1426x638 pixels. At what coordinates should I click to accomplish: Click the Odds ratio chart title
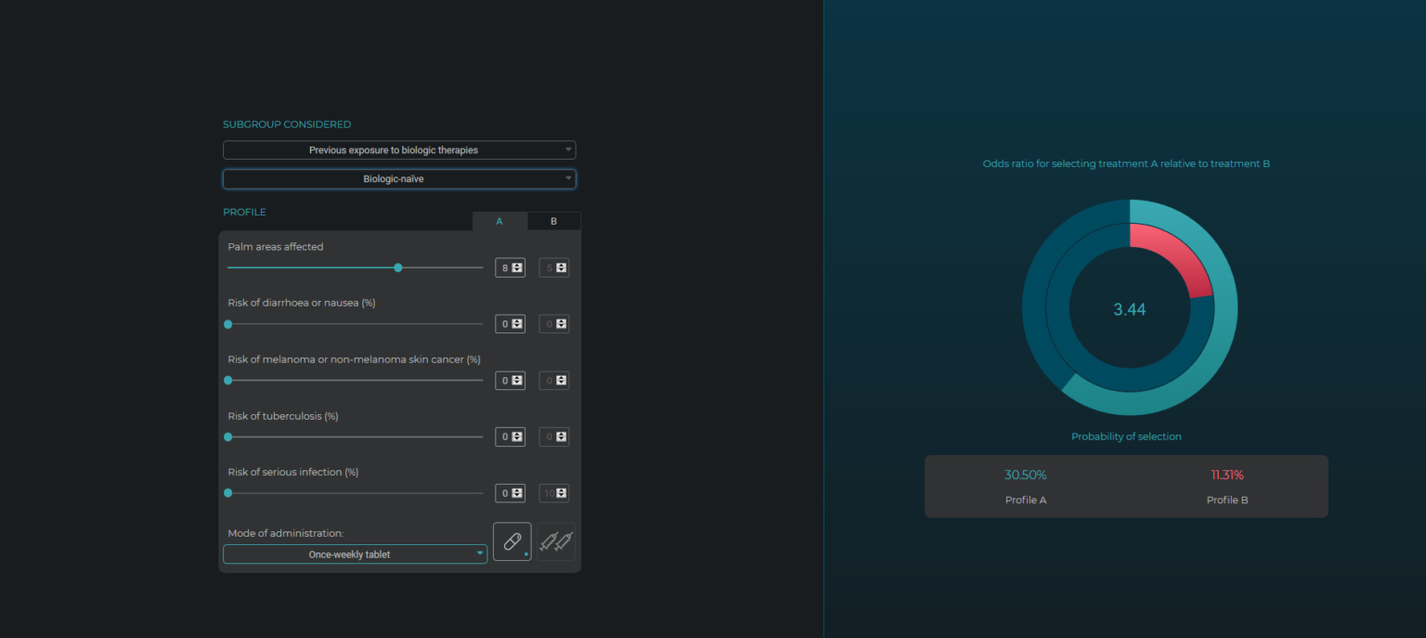(x=1126, y=163)
